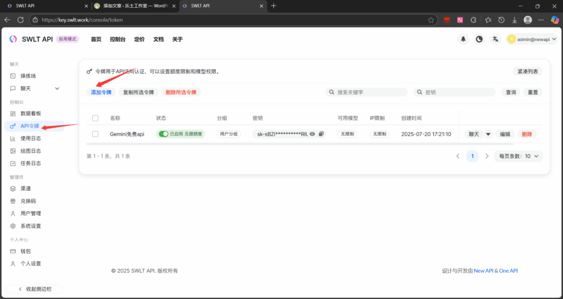Copy the API key using copy icon

[x=321, y=134]
